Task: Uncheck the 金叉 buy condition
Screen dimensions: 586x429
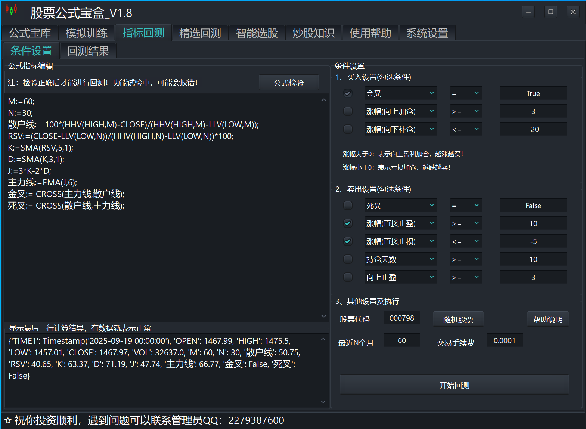Action: [348, 93]
